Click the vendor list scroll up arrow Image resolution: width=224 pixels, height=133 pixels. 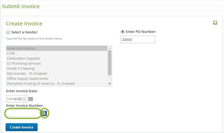(x=109, y=48)
